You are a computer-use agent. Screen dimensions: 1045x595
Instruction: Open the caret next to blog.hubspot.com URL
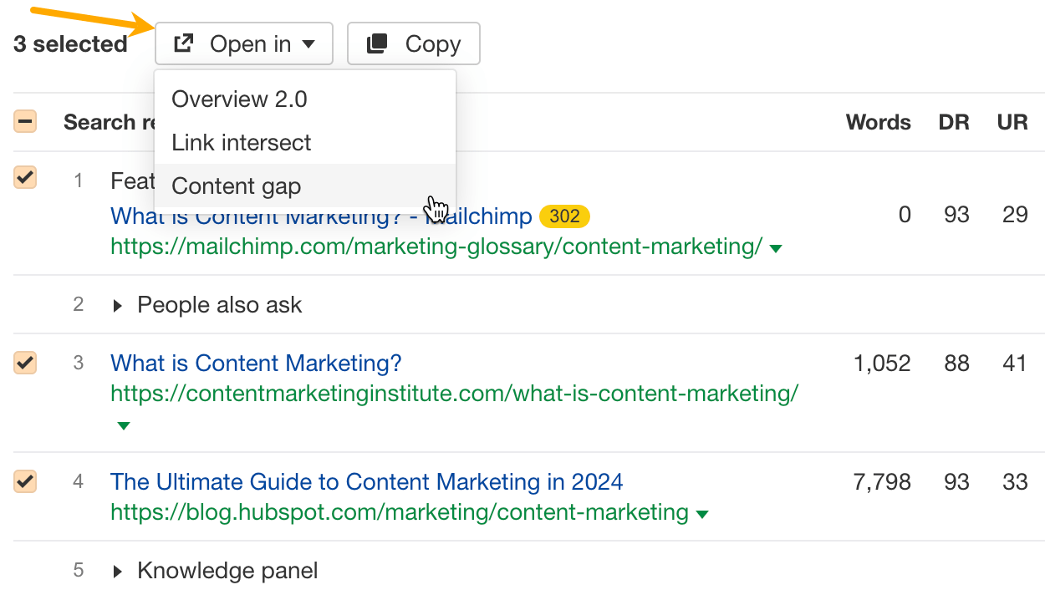pyautogui.click(x=701, y=513)
